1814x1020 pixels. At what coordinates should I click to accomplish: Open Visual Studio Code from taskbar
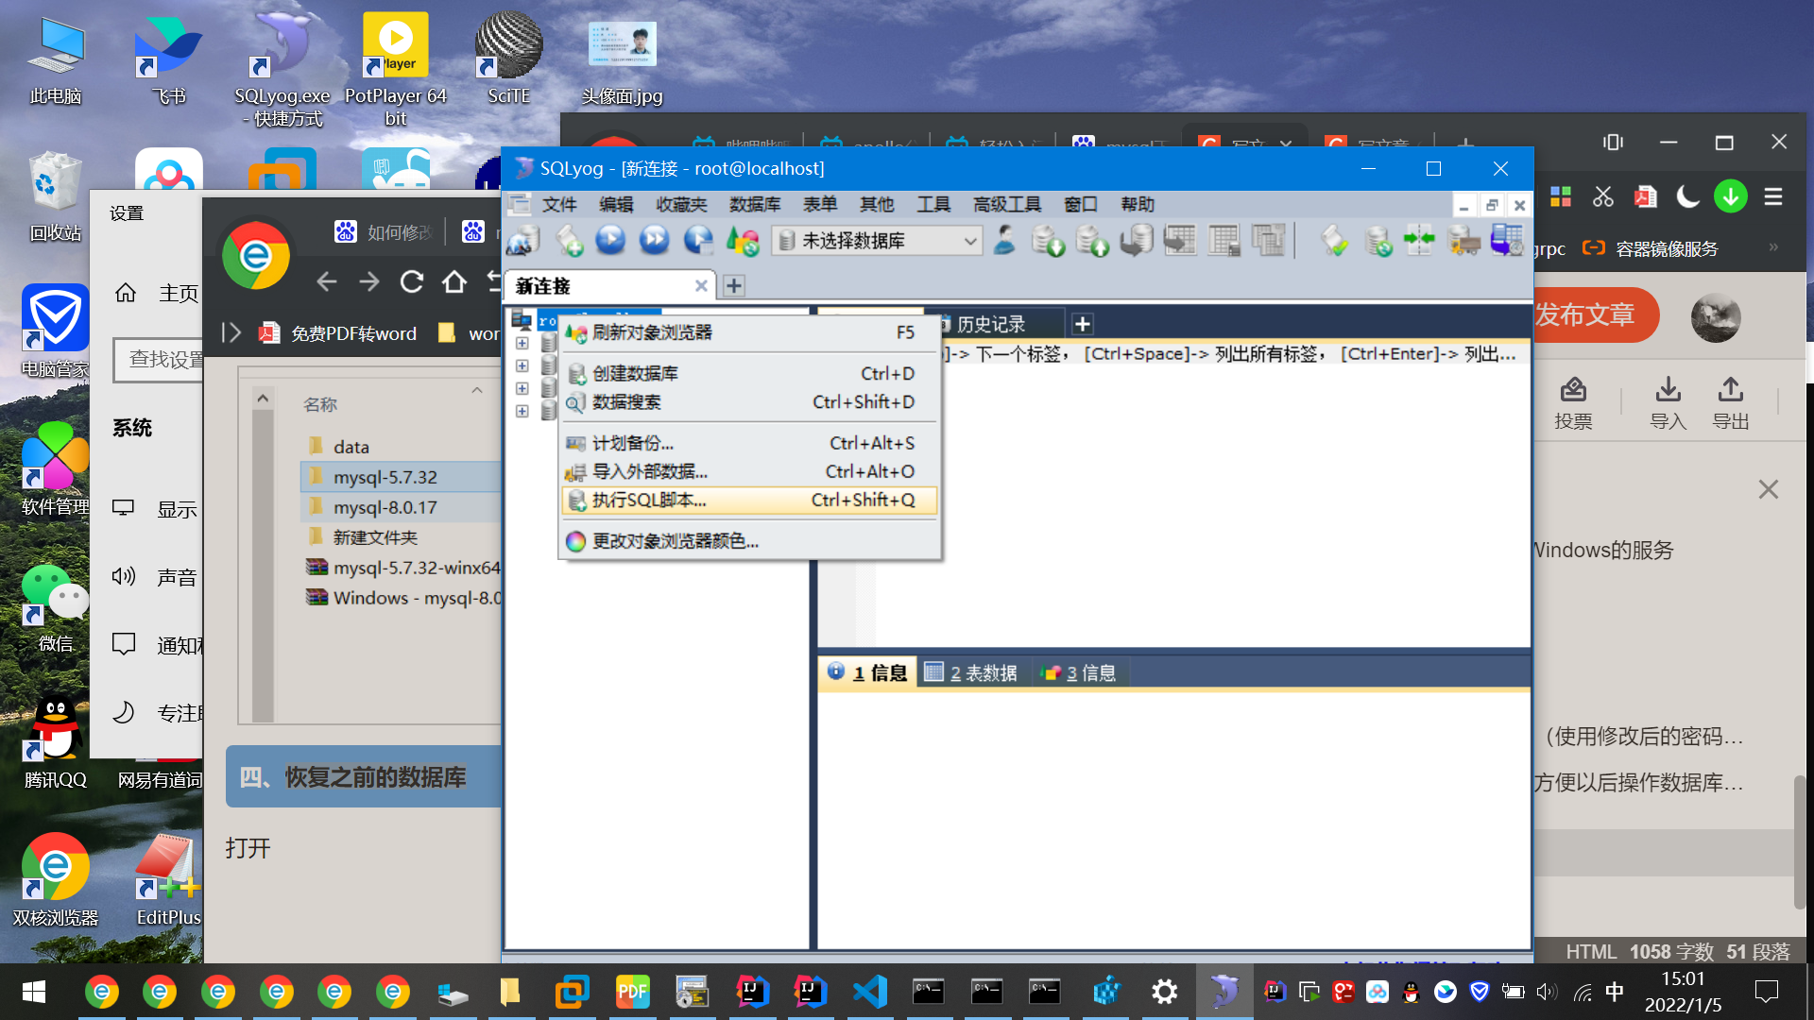point(870,992)
